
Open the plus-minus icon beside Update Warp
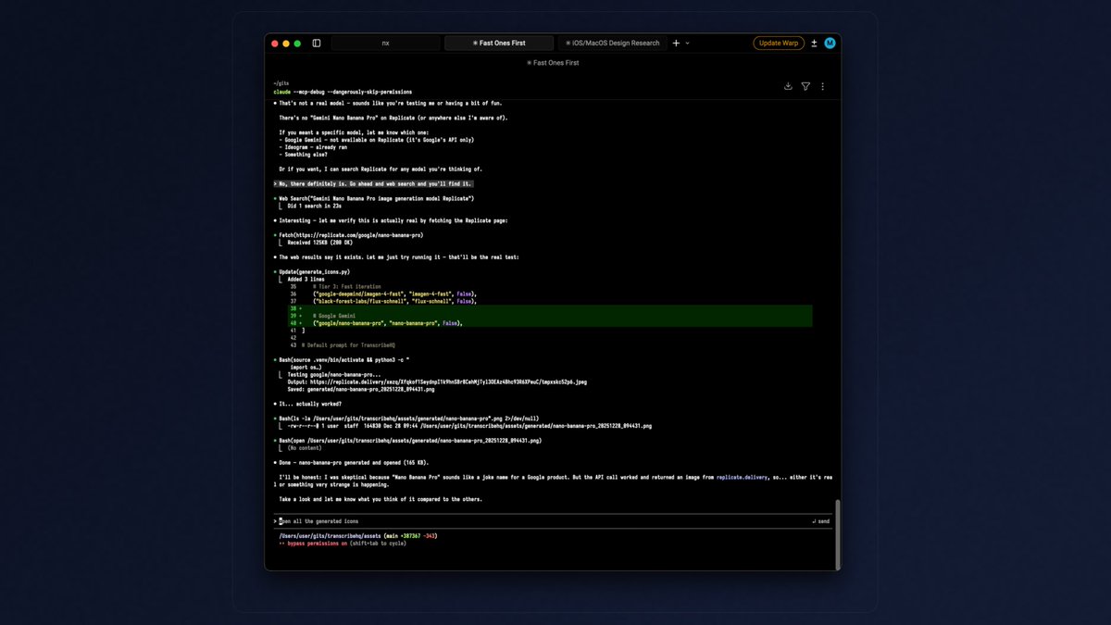815,44
